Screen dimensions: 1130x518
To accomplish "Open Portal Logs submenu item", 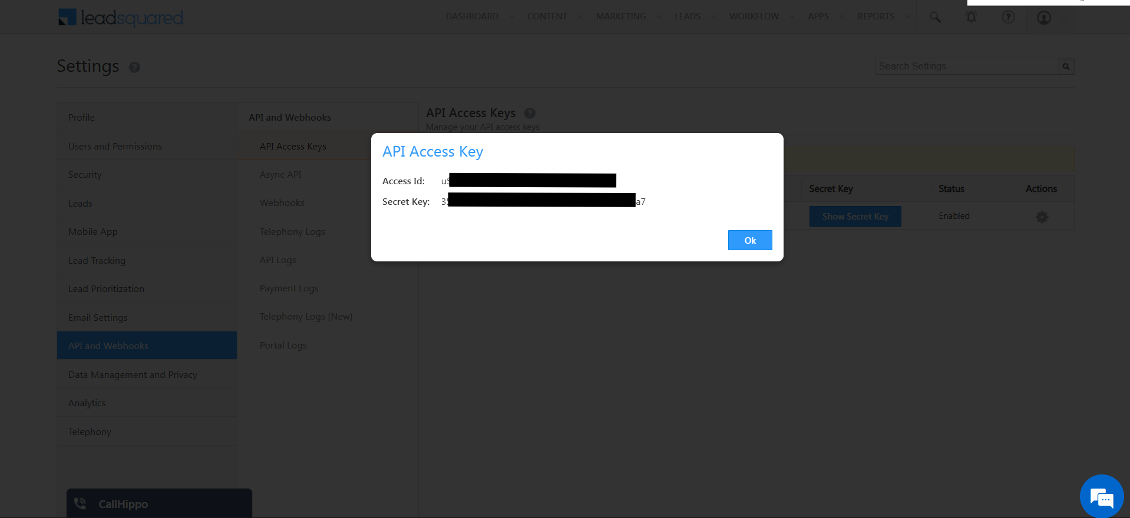I will click(x=283, y=345).
